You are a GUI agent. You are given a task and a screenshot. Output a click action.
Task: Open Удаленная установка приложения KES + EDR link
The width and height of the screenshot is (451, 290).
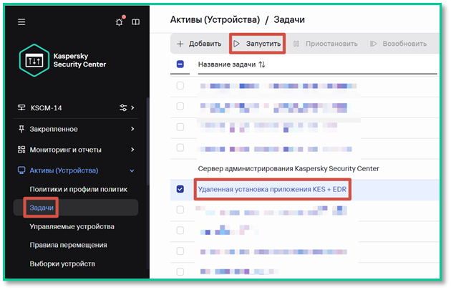(272, 189)
